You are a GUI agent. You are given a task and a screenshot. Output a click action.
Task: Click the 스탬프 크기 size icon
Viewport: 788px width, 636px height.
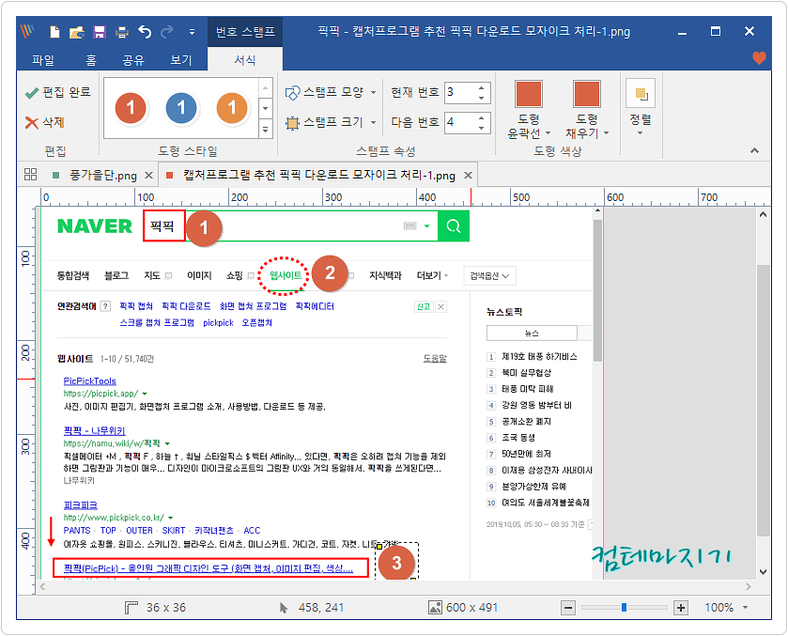coord(292,123)
